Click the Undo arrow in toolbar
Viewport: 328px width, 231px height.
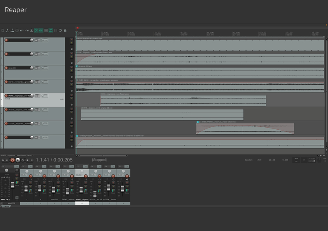point(22,30)
